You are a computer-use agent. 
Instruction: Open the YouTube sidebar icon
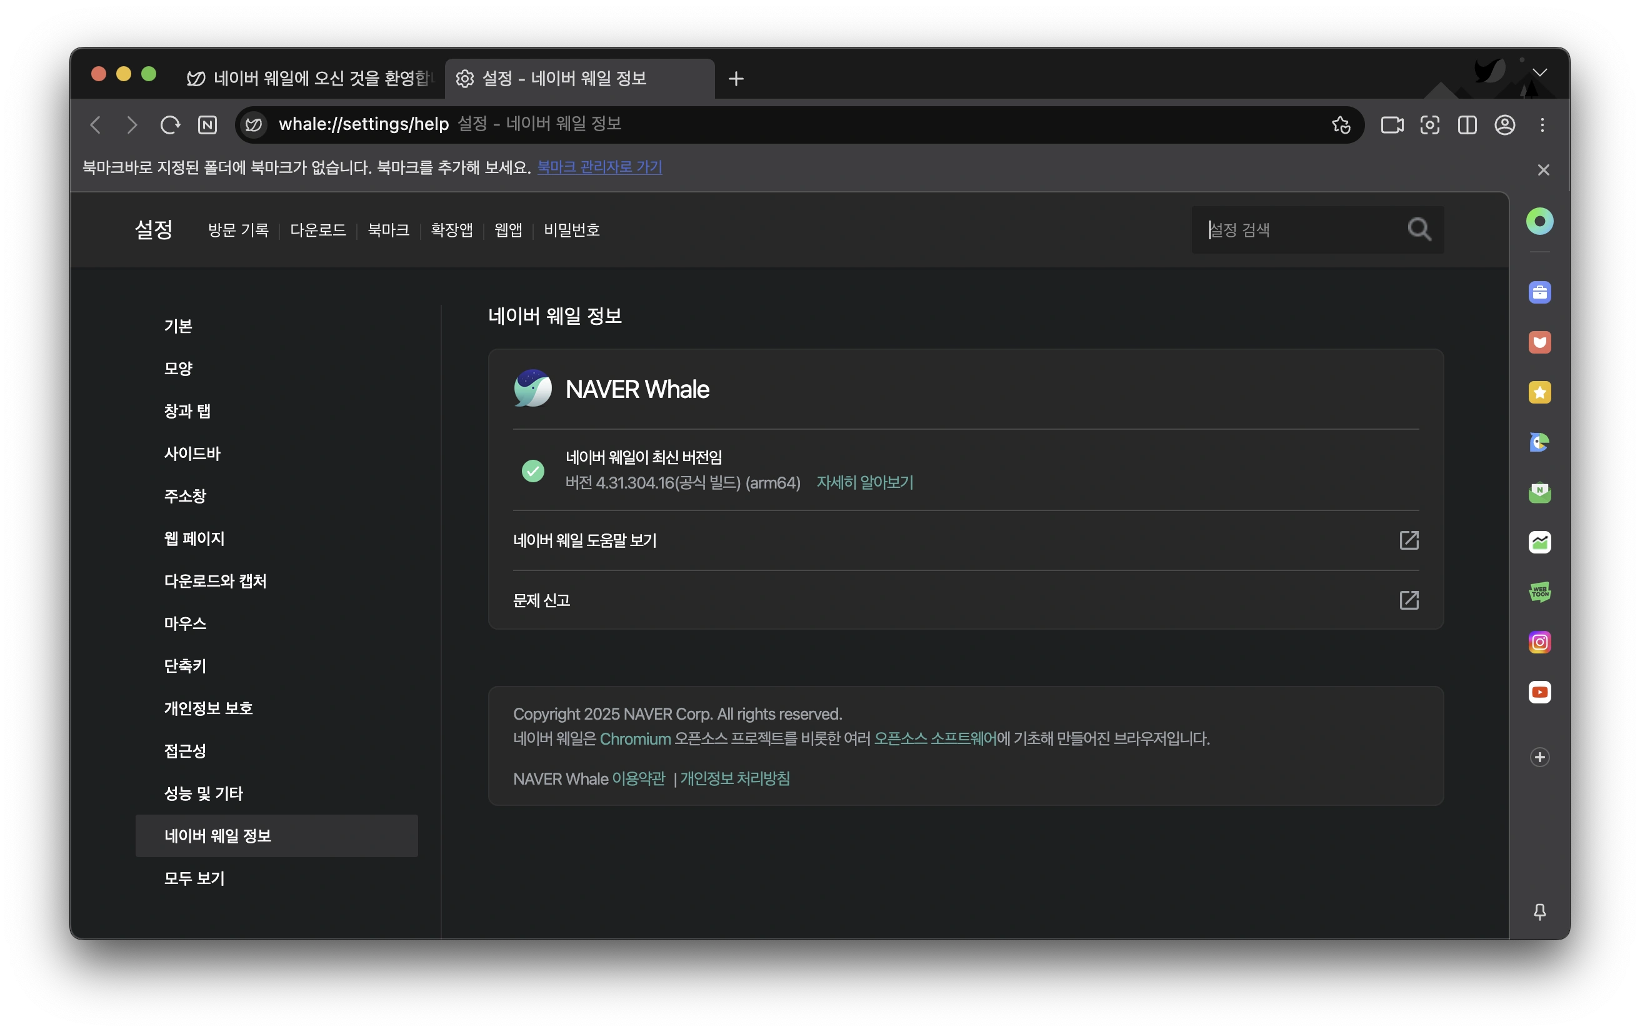1539,692
